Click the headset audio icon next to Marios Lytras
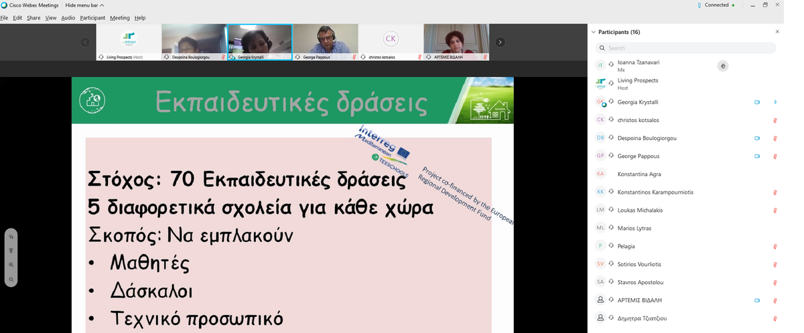Screen dimensions: 804x333 click(x=611, y=228)
